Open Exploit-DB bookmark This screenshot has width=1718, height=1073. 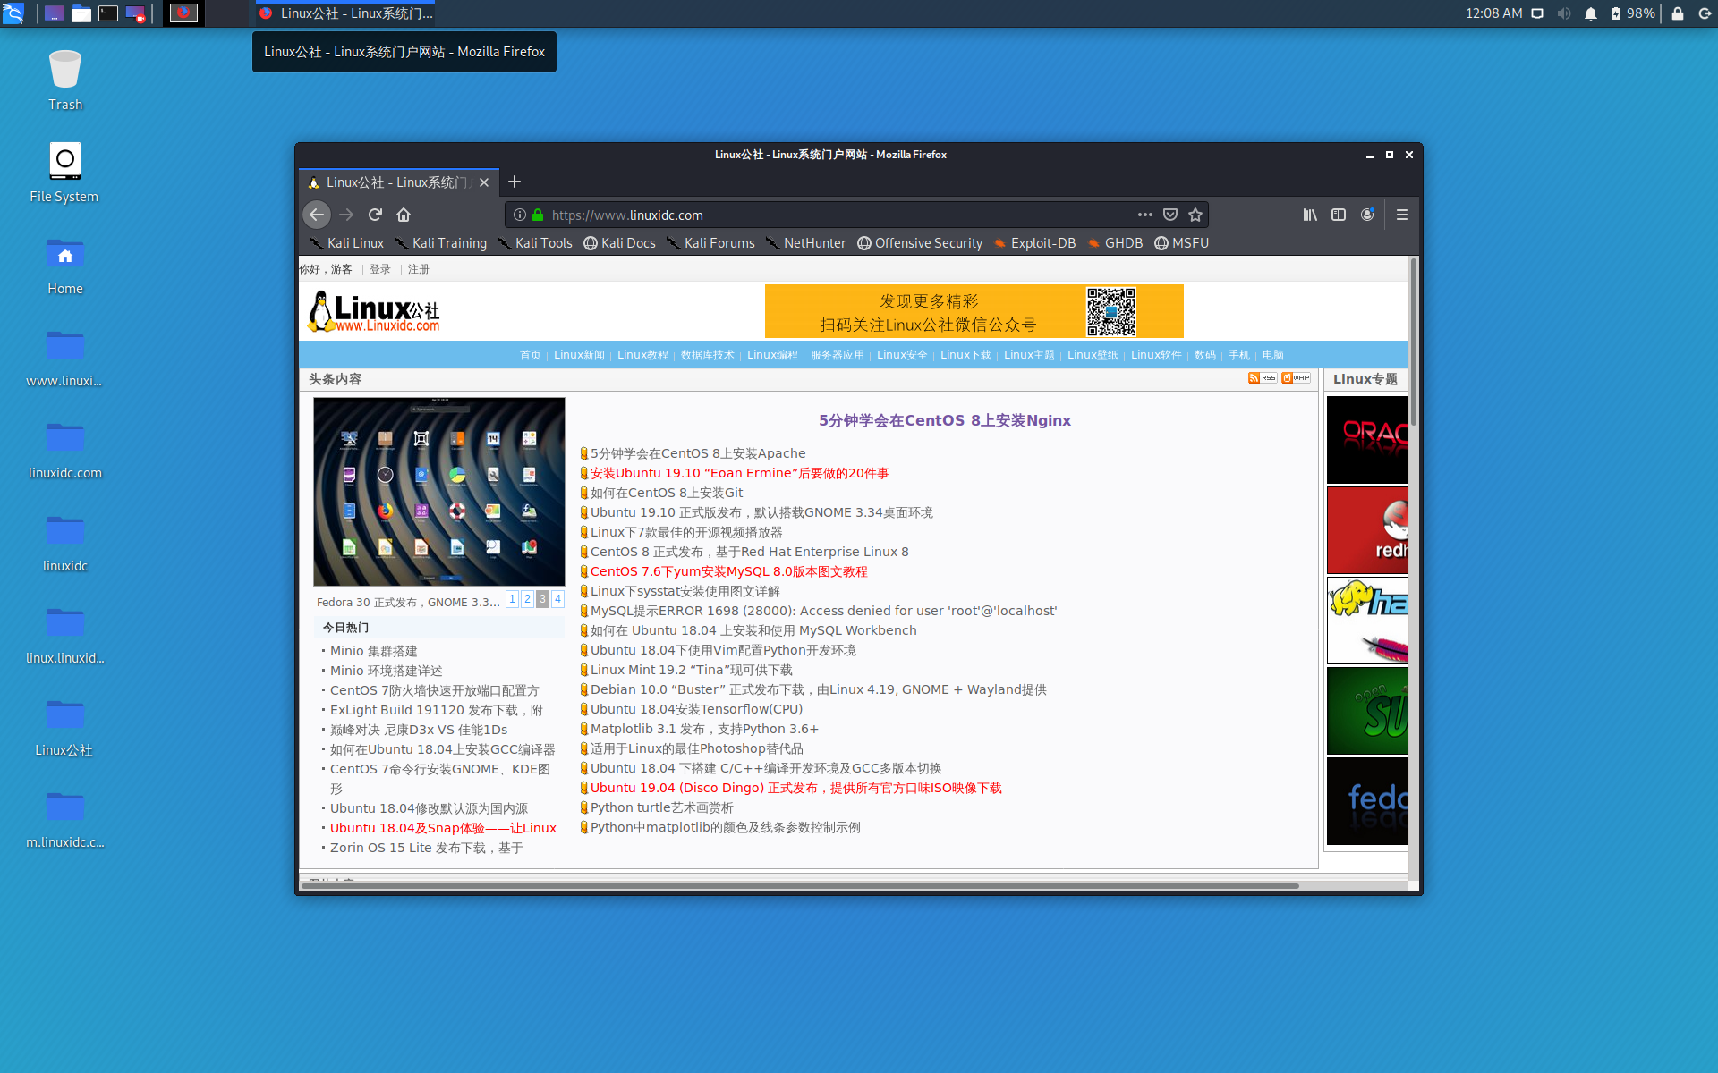coord(1034,243)
